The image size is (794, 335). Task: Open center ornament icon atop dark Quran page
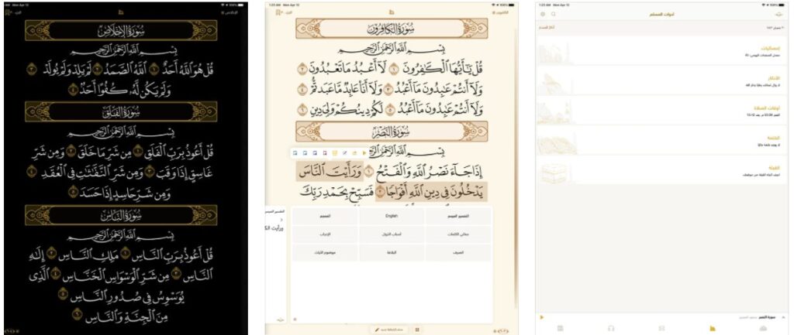(119, 12)
